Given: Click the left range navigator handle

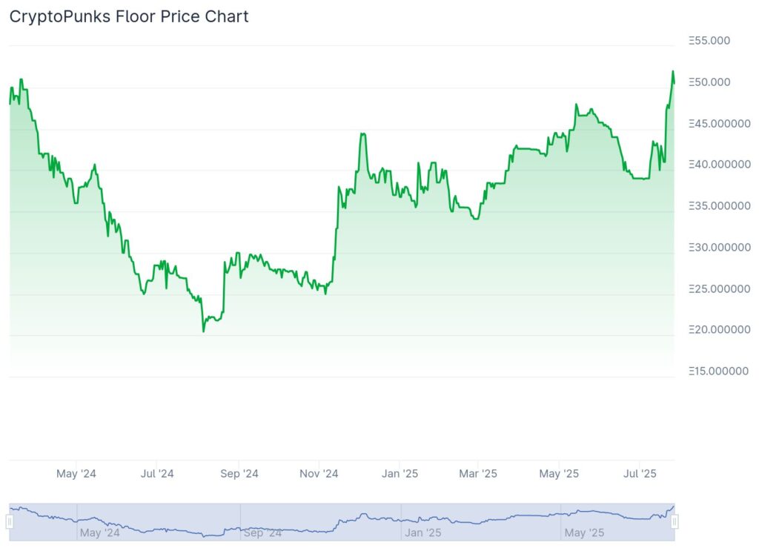Looking at the screenshot, I should coord(9,521).
